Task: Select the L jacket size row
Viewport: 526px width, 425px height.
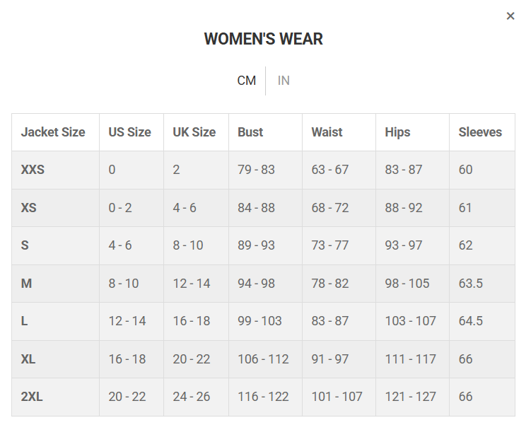Action: (x=25, y=321)
